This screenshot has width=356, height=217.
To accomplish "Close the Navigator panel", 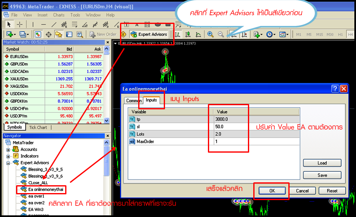I will [108, 136].
